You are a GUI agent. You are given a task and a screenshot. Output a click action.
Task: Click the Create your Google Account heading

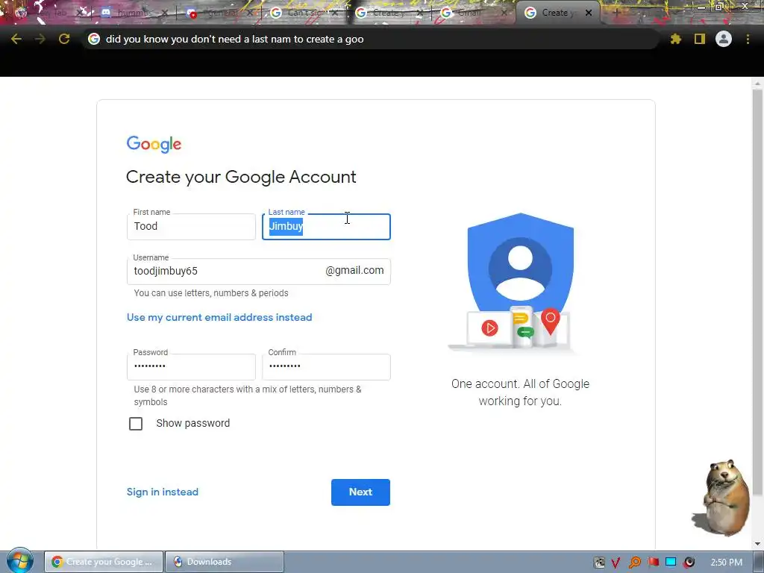coord(241,177)
